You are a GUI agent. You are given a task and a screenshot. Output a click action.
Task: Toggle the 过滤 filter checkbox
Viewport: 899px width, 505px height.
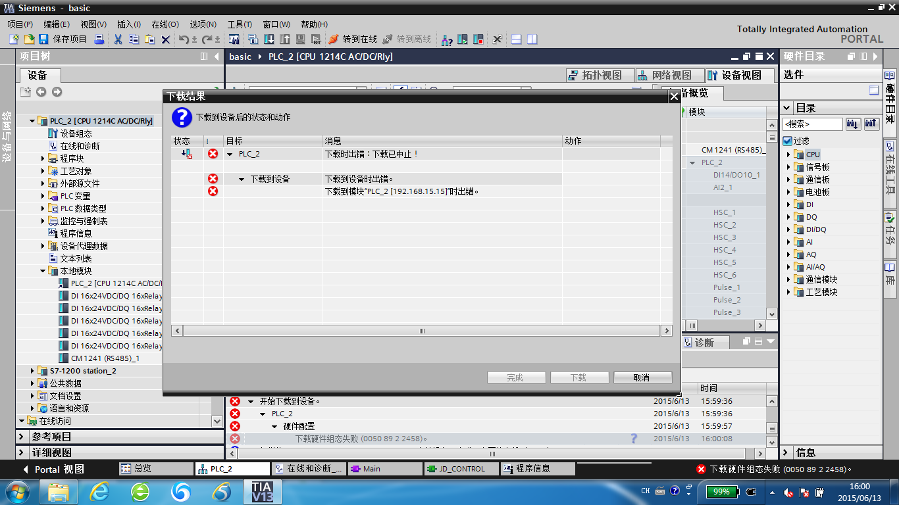[787, 141]
